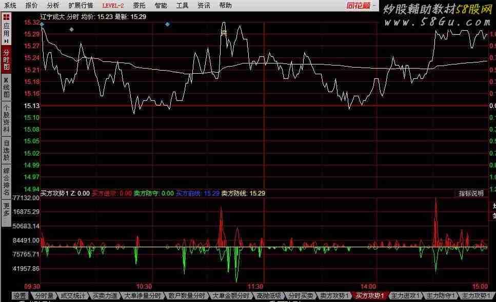Click the 10:30 time axis label
The height and width of the screenshot is (302, 496).
[x=144, y=287]
